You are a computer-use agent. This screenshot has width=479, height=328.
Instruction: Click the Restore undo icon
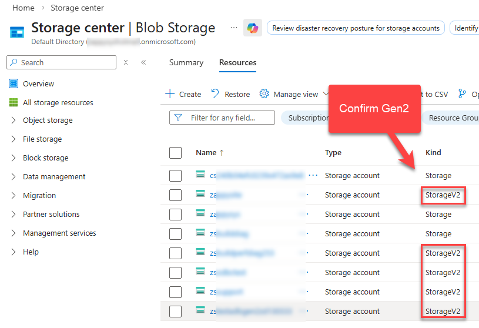tap(215, 94)
